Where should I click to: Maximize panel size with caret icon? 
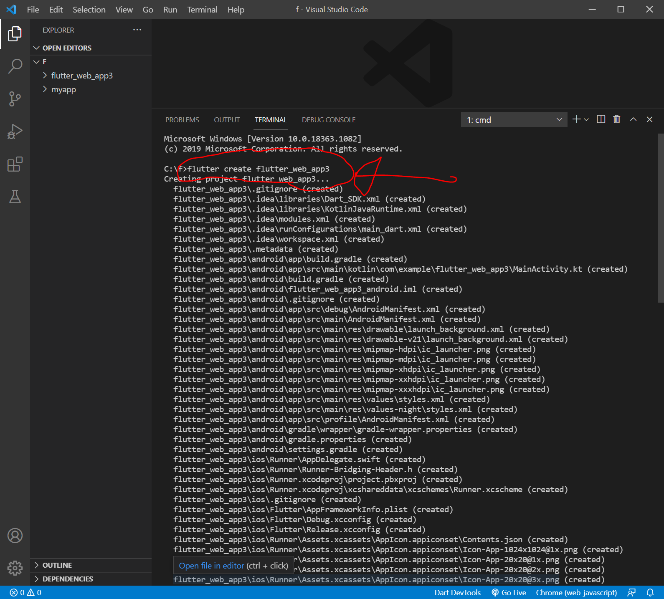click(633, 119)
